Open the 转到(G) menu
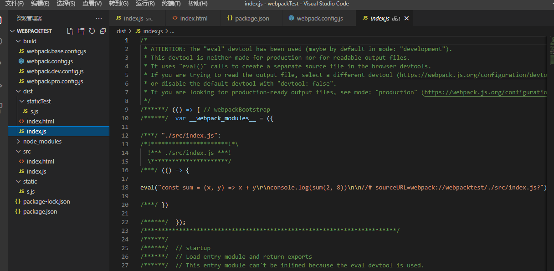 tap(119, 4)
